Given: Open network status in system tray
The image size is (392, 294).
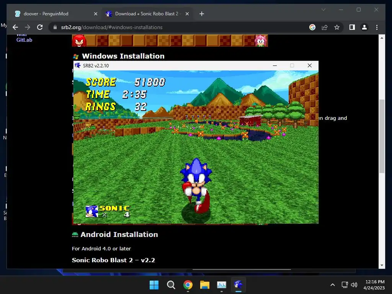Looking at the screenshot, I should coord(345,285).
